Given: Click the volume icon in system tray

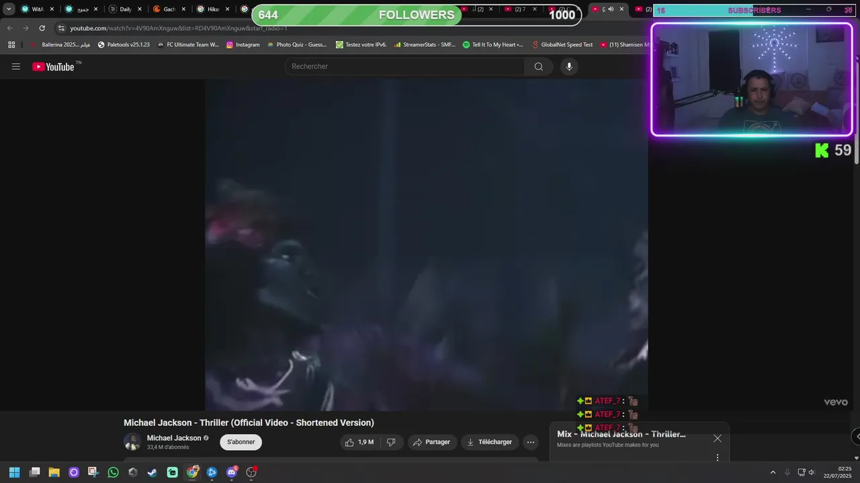Looking at the screenshot, I should (813, 472).
